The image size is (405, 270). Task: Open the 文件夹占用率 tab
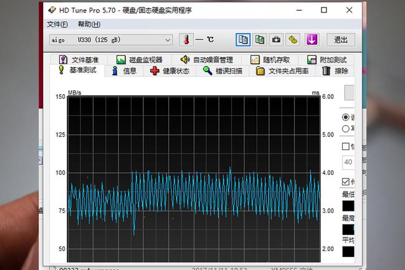coord(282,71)
